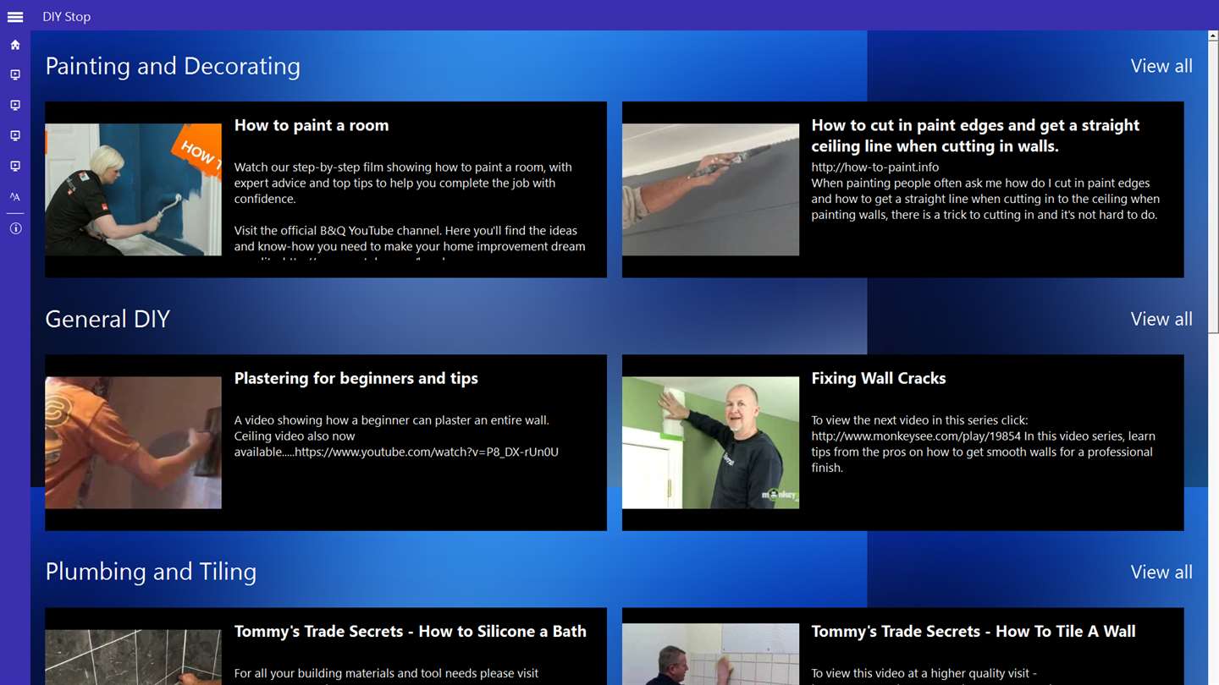View all Painting and Decorating videos
Screen dimensions: 1219x685
pyautogui.click(x=1161, y=66)
